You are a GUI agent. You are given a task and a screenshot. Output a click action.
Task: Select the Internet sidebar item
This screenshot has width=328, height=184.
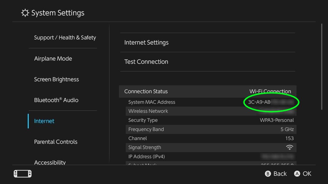click(44, 121)
